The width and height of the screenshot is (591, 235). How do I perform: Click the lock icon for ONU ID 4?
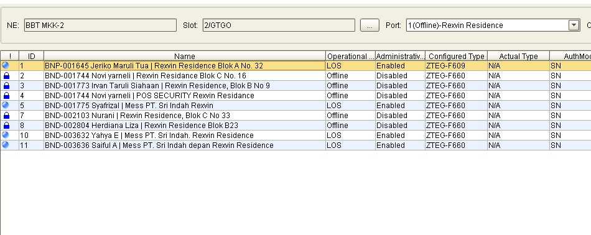(x=6, y=95)
